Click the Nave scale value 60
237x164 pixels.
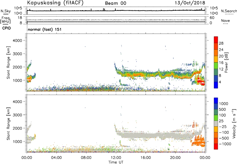tap(212, 18)
